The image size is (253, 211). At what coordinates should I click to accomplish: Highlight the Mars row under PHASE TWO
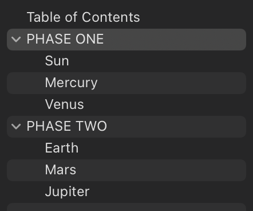(126, 170)
